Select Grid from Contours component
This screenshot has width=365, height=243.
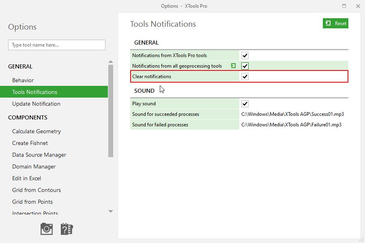coord(36,190)
